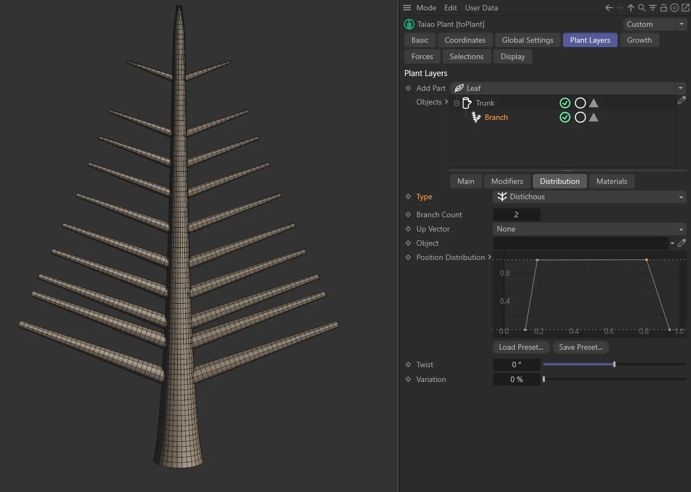Click the up arrow navigation icon
This screenshot has width=691, height=492.
(x=631, y=8)
